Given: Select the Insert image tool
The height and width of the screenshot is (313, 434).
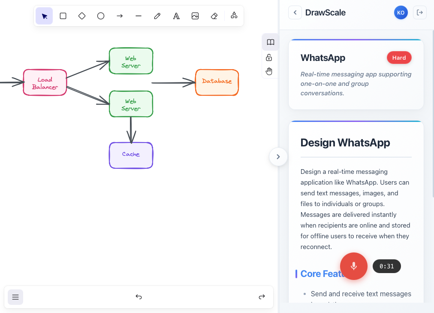Looking at the screenshot, I should (x=195, y=16).
